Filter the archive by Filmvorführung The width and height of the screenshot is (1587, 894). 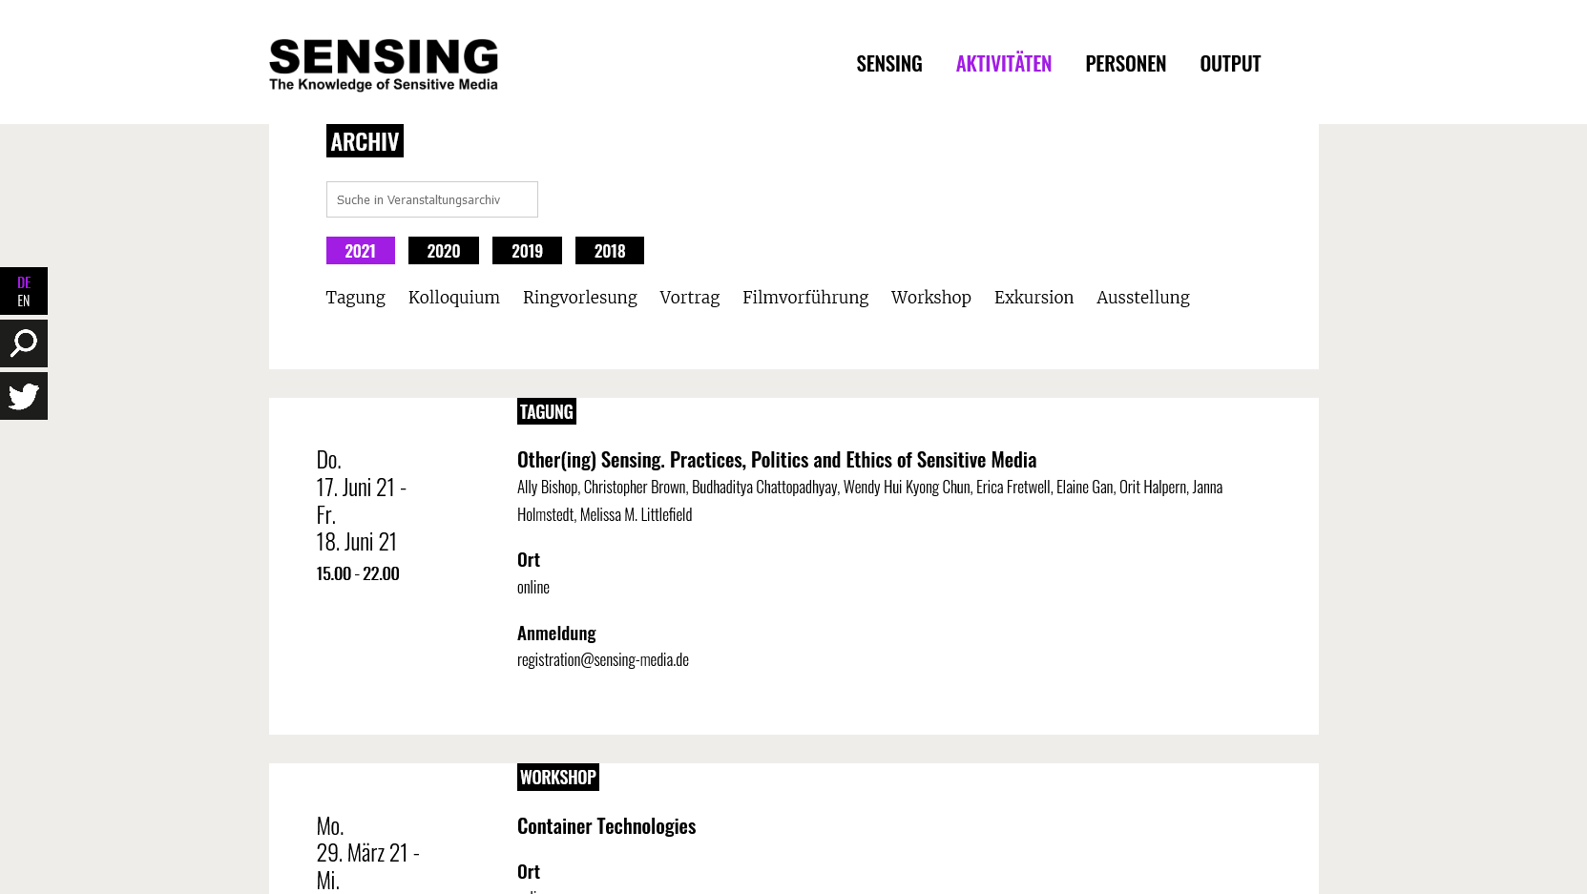pyautogui.click(x=804, y=298)
